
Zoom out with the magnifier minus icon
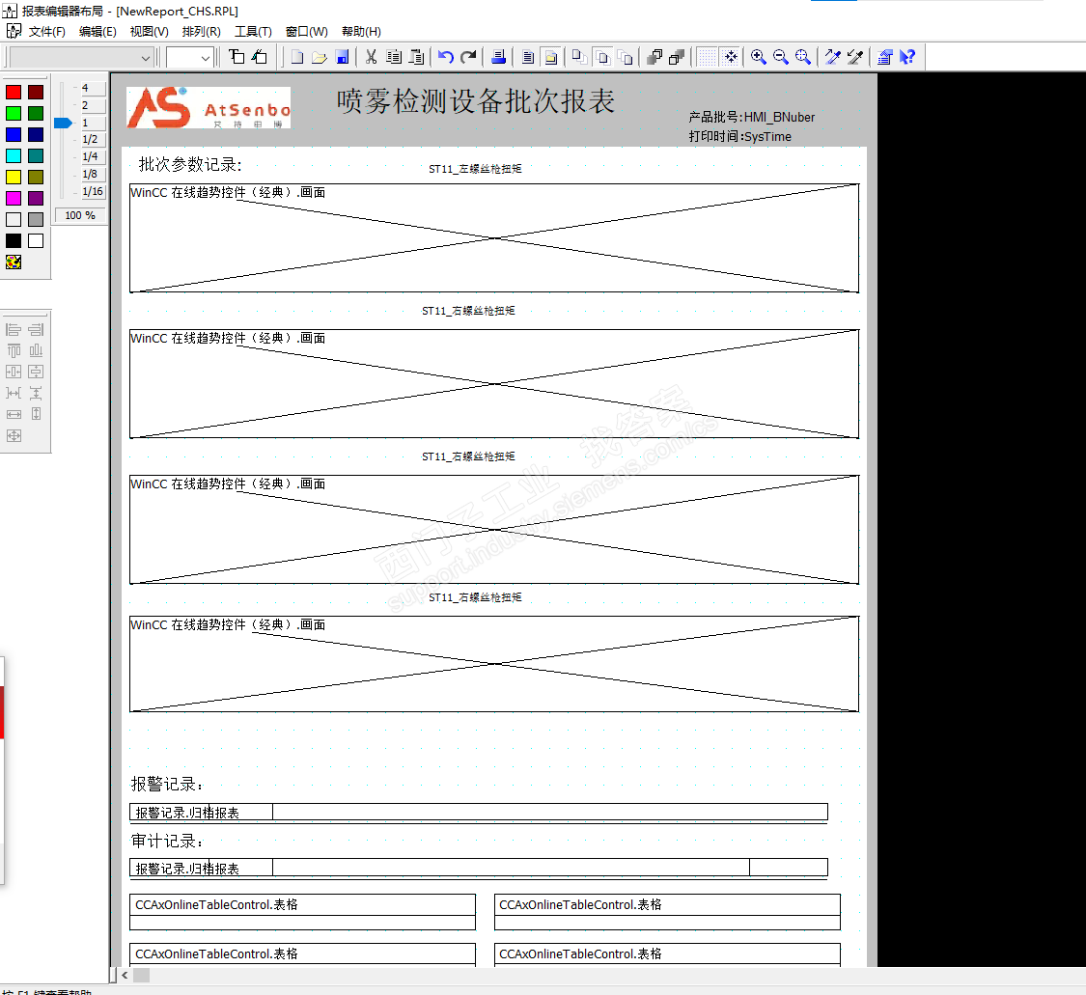781,57
